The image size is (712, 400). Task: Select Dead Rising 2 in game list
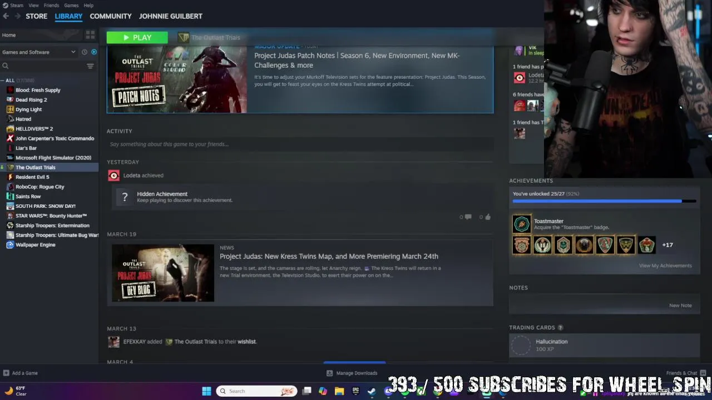31,100
